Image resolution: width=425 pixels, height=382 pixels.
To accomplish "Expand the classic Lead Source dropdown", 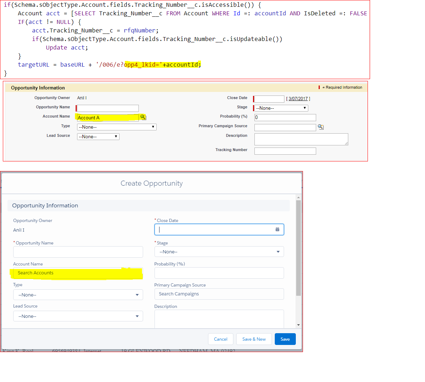I will (x=98, y=136).
